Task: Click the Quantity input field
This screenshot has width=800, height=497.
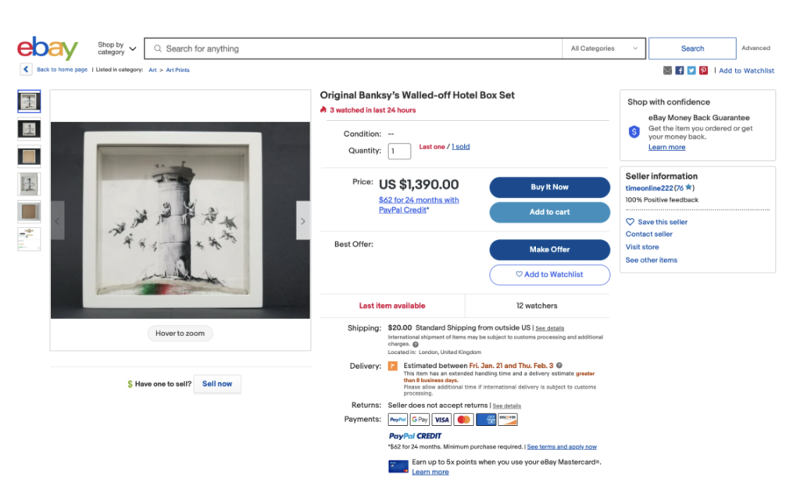Action: click(x=399, y=151)
